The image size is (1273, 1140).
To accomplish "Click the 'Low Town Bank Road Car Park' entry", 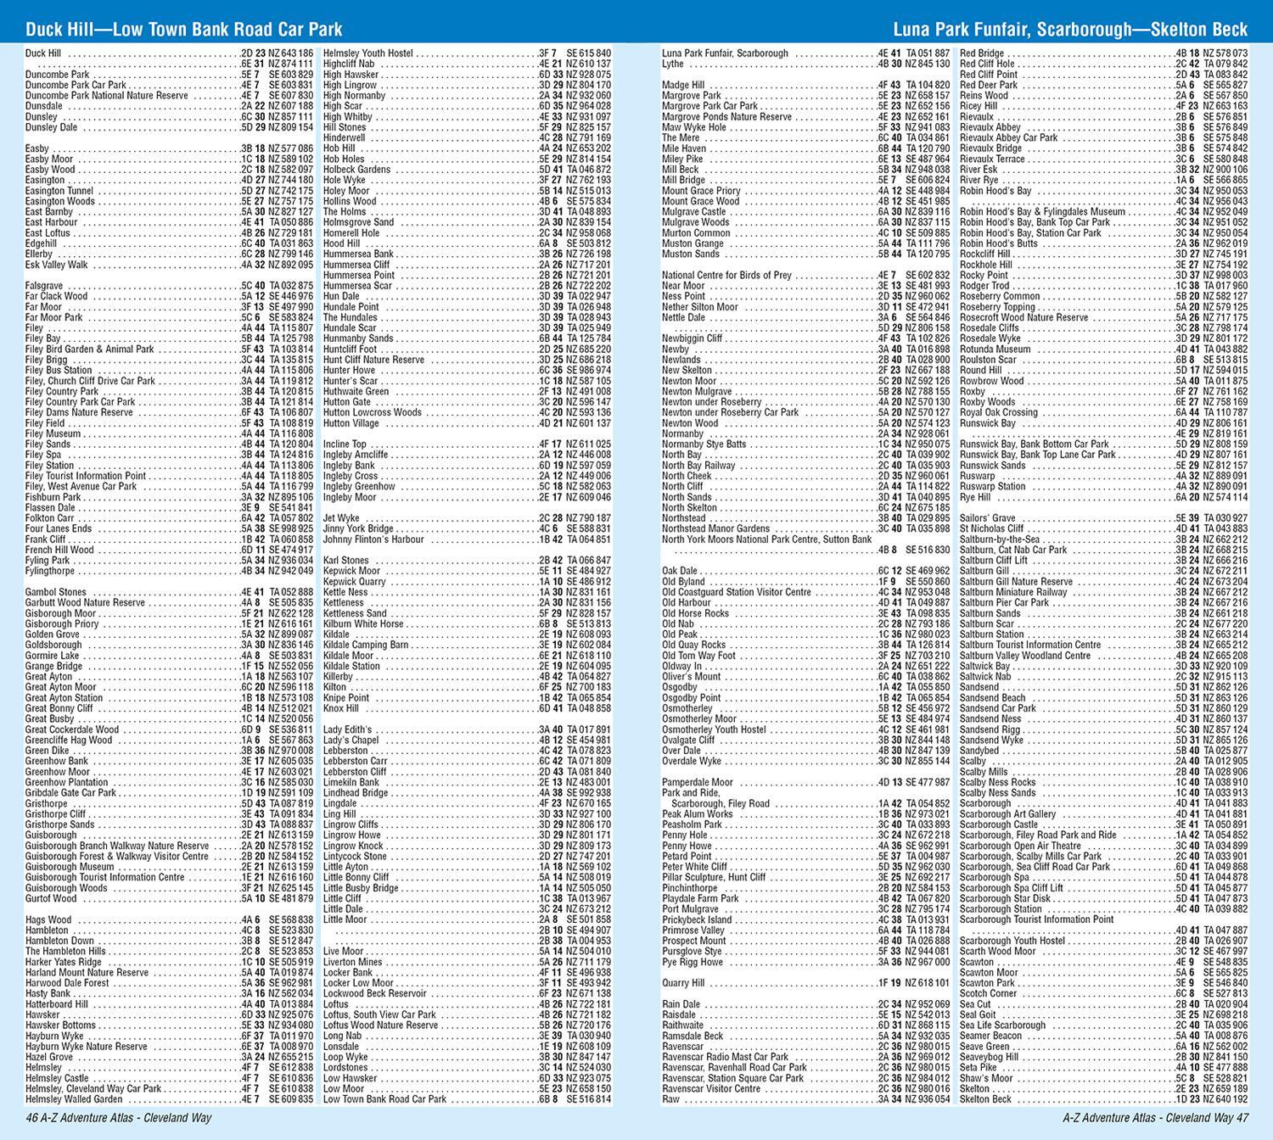I will (x=467, y=1099).
